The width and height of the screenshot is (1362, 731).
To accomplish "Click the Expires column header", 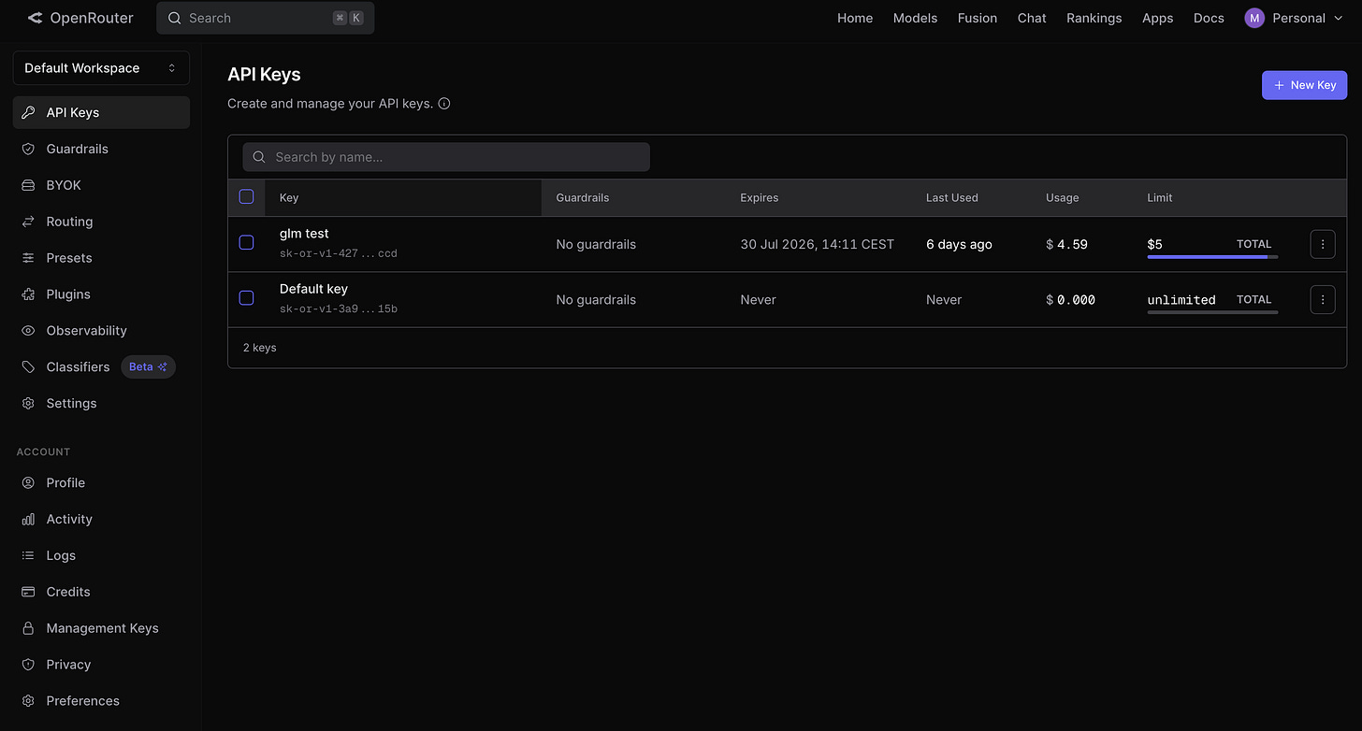I will click(759, 198).
